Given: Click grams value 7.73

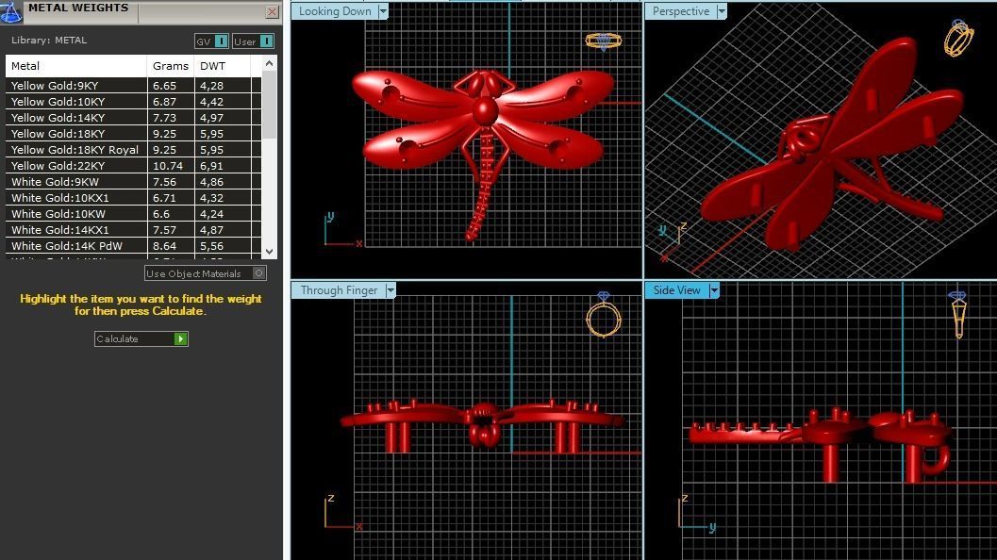Looking at the screenshot, I should tap(164, 118).
